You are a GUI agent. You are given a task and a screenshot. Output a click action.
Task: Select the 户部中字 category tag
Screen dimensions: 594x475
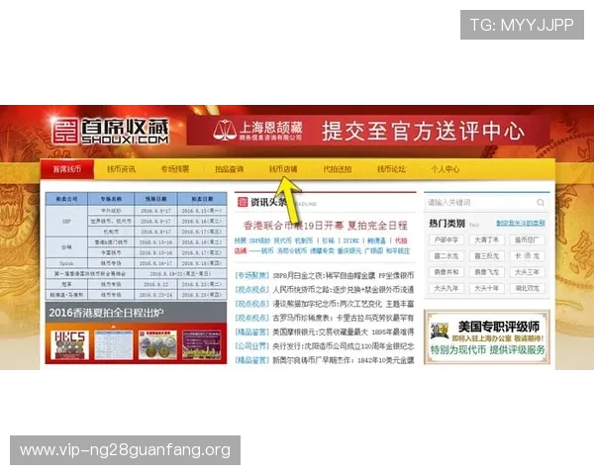coord(446,240)
